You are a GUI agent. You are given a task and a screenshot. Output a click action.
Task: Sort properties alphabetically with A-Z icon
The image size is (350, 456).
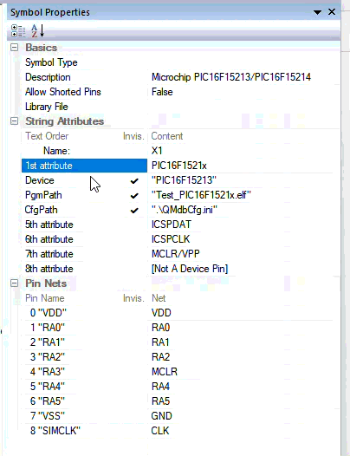(38, 31)
